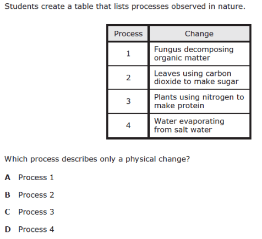Click Leaves using carbon dioxide cell
The height and width of the screenshot is (239, 262).
tap(199, 77)
